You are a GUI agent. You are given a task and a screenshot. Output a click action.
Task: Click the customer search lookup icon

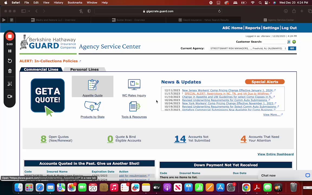click(289, 42)
